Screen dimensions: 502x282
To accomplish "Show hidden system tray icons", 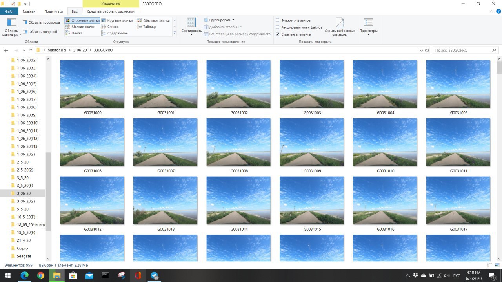I will point(408,276).
